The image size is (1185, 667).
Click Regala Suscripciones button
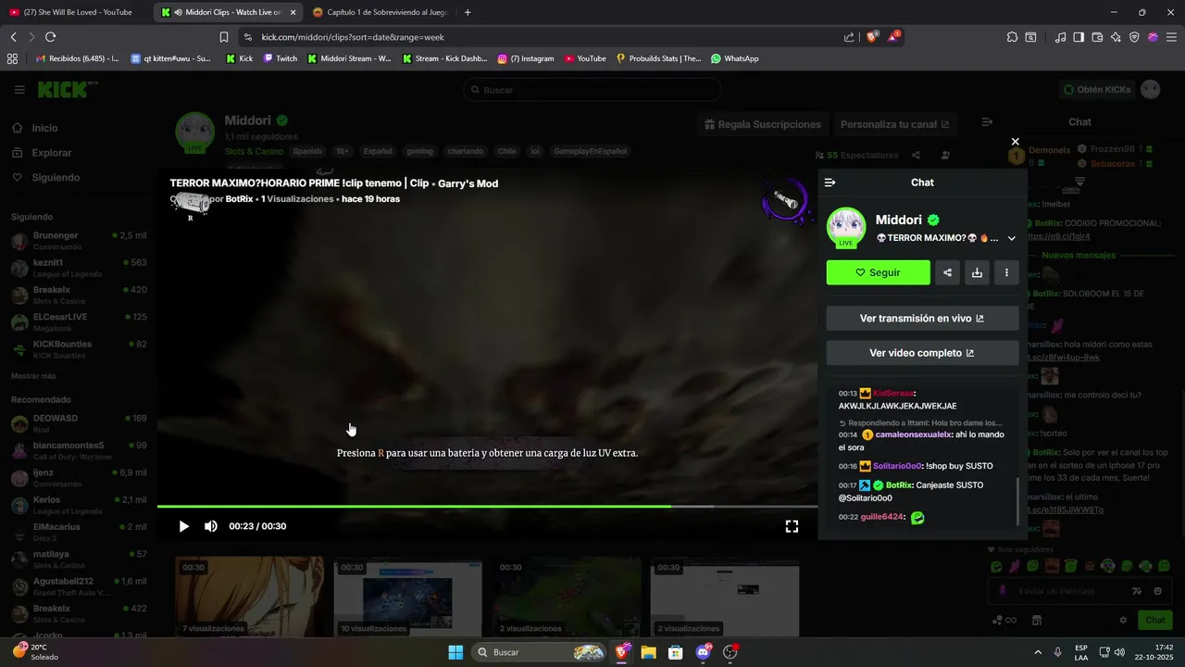coord(761,124)
